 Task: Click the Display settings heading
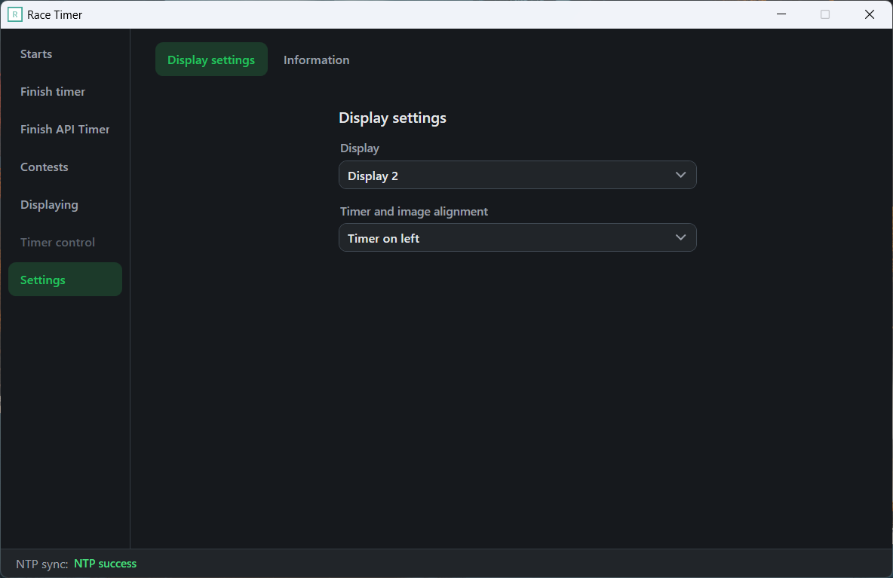pyautogui.click(x=392, y=118)
